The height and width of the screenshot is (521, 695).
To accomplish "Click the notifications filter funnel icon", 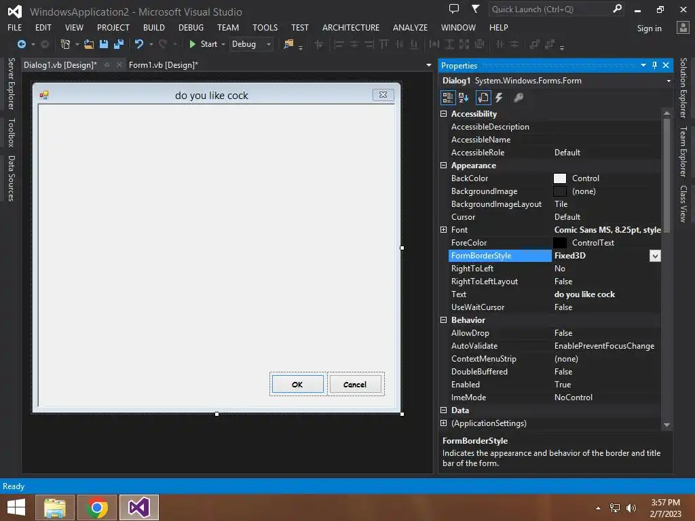I will coord(476,8).
